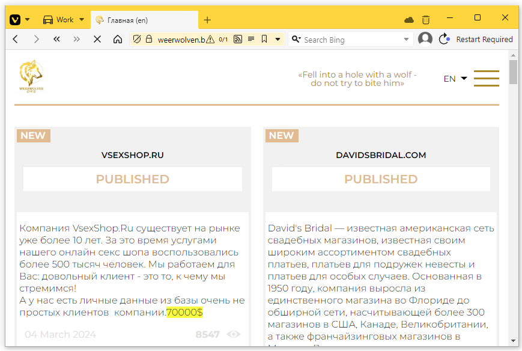Expand search history dropdown arrow
Screen dimensions: 522x351
[406, 39]
